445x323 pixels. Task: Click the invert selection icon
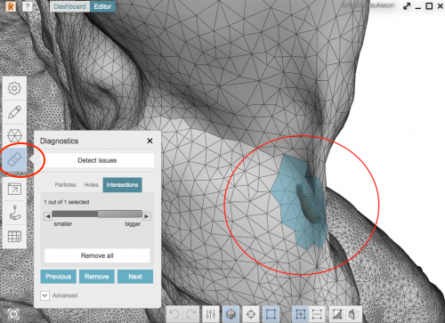tap(337, 314)
